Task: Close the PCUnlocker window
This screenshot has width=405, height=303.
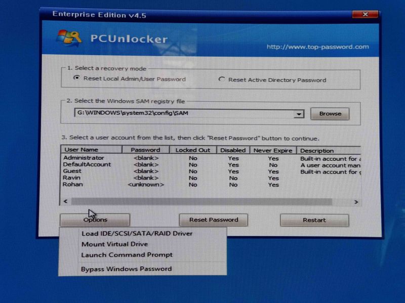Action: 365,15
